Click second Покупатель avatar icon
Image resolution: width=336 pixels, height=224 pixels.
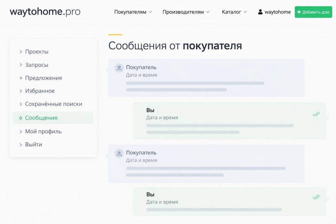tap(119, 153)
